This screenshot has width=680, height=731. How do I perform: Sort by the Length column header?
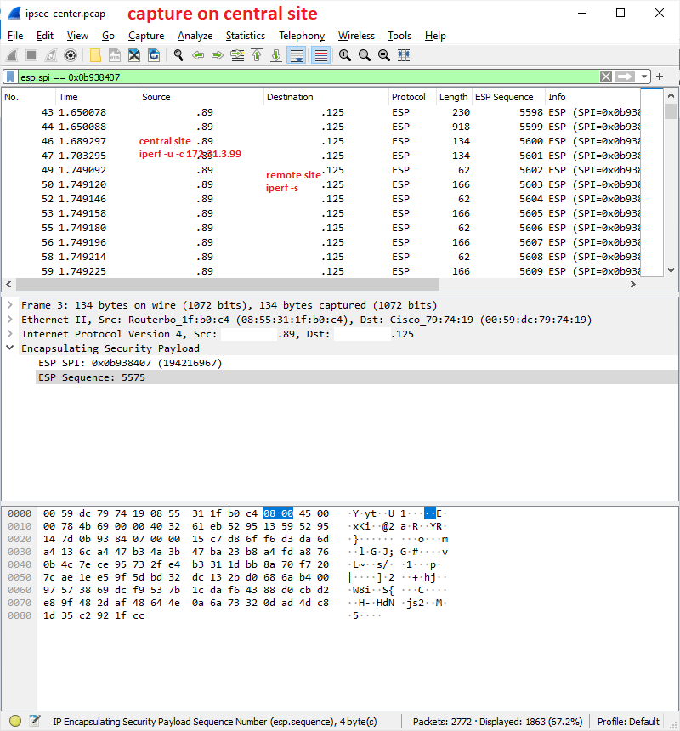point(454,97)
